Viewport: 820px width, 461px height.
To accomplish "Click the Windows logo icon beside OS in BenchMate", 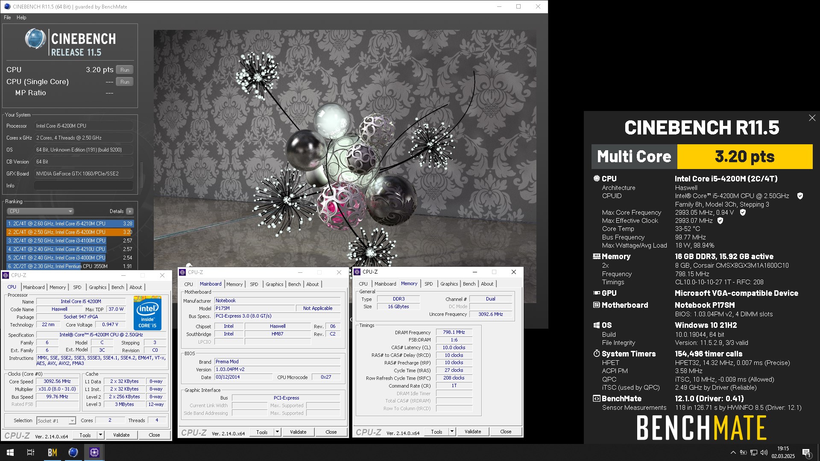I will pos(597,325).
